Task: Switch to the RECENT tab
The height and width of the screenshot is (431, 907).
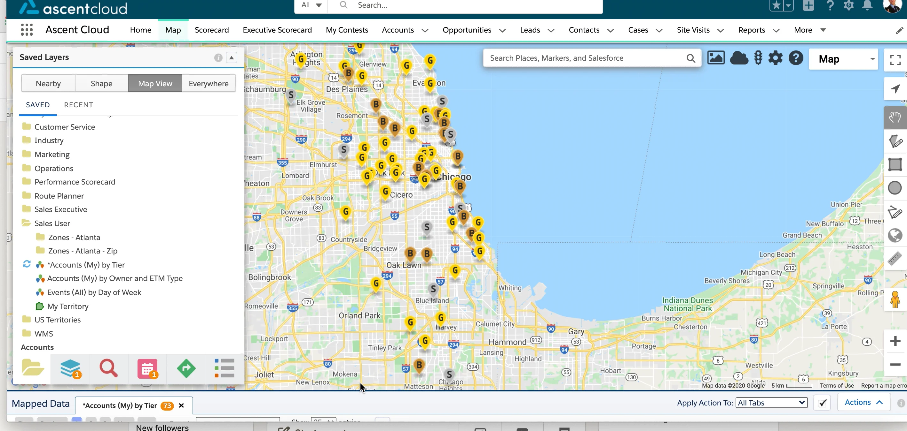Action: pos(79,105)
